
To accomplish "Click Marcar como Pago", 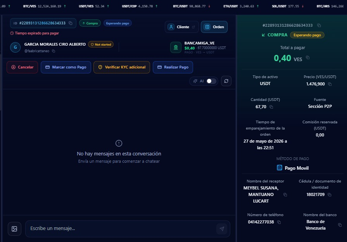I will pos(66,67).
